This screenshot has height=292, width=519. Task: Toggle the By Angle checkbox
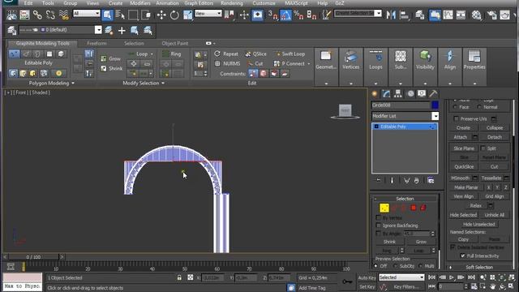(x=379, y=234)
